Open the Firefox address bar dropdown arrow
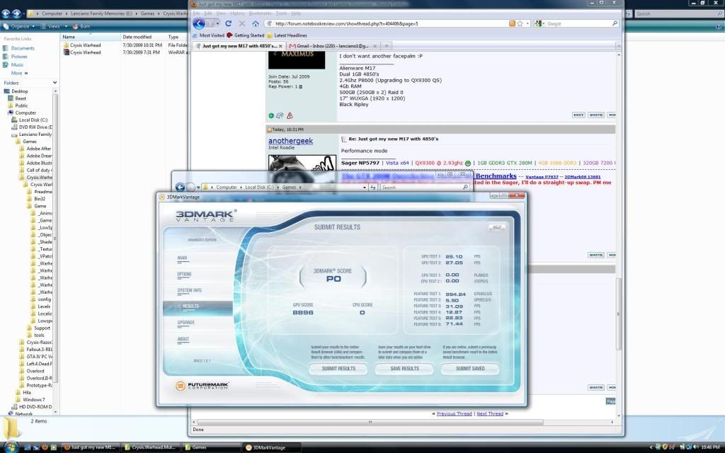Image resolution: width=725 pixels, height=453 pixels. (x=527, y=23)
